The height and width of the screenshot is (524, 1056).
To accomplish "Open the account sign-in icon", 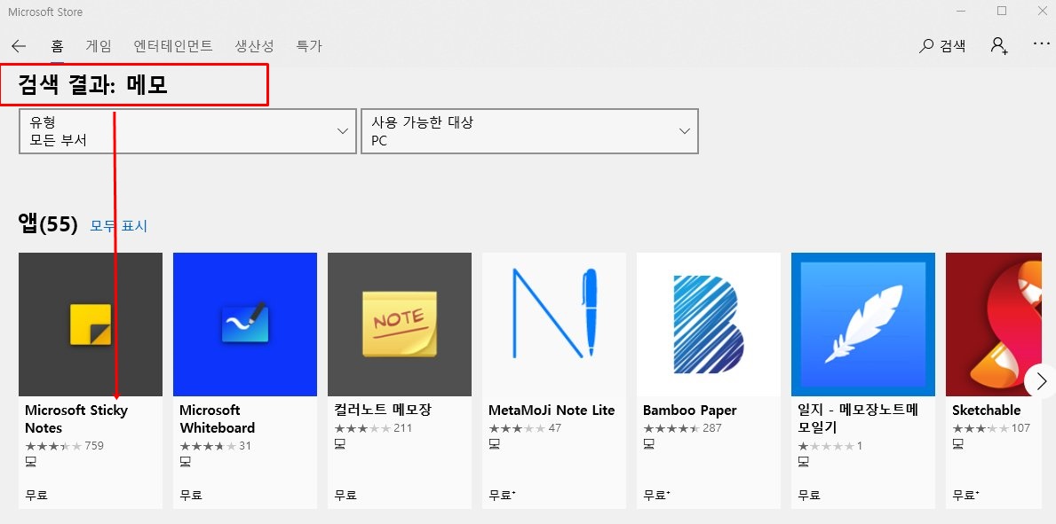I will [x=999, y=45].
